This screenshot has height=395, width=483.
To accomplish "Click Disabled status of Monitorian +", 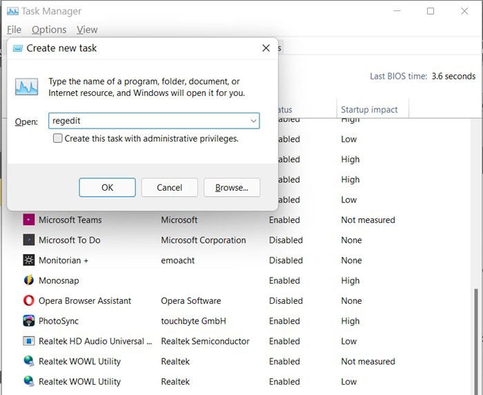I will click(x=286, y=260).
